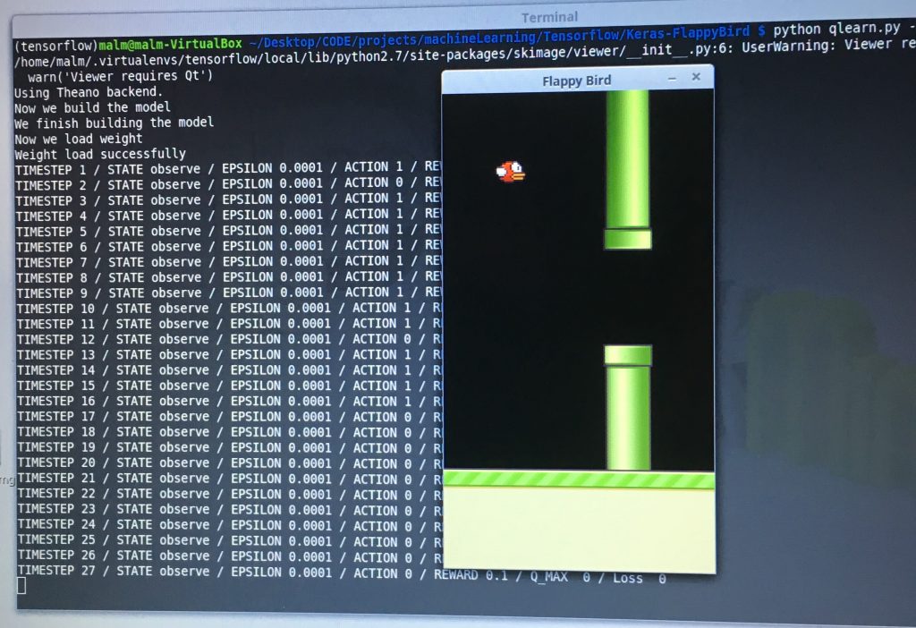Click the TIMESTEP 25 log line
Image resolution: width=916 pixels, height=628 pixels.
pyautogui.click(x=230, y=540)
